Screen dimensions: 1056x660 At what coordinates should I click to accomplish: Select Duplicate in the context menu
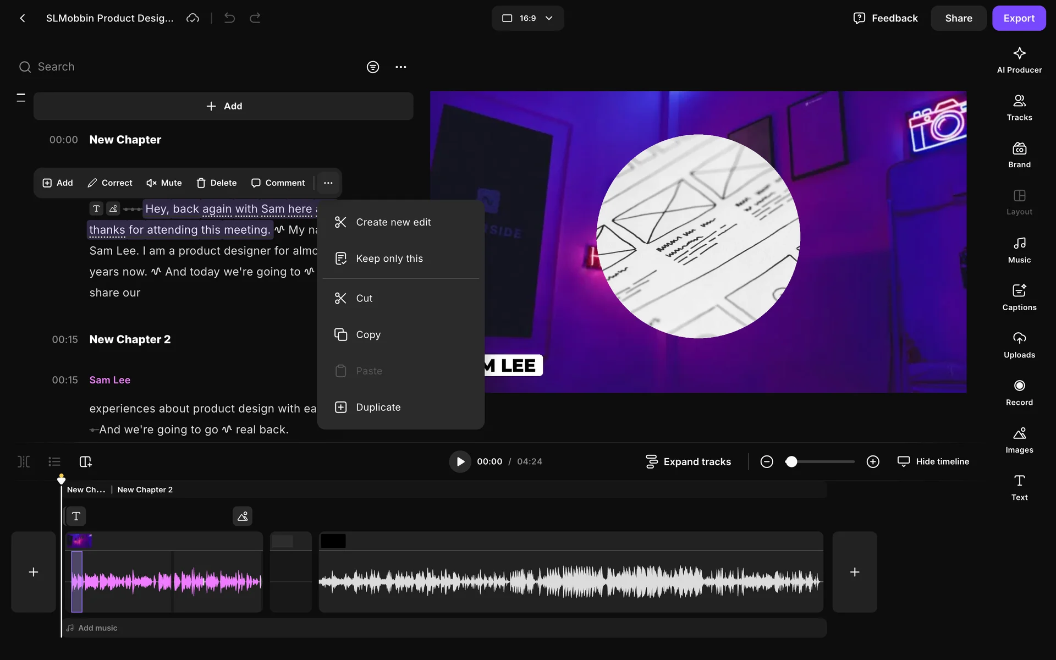click(378, 407)
